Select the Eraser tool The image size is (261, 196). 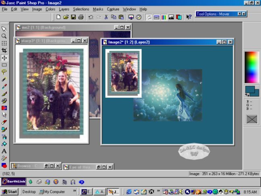point(4,122)
